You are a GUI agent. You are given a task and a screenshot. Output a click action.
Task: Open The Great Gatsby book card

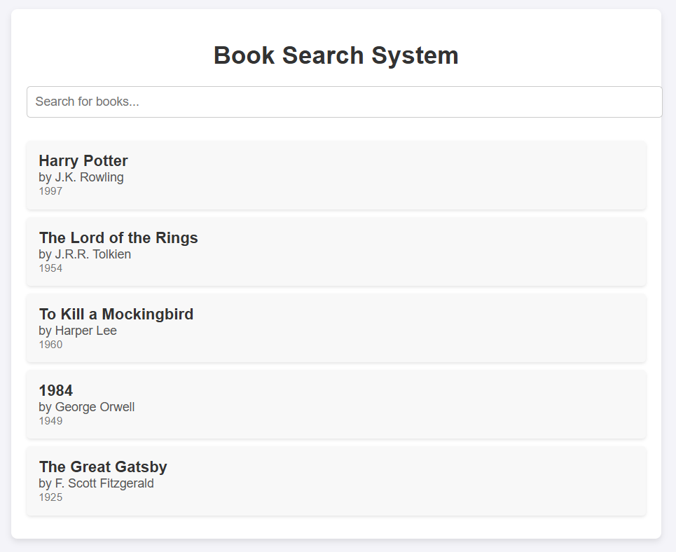pos(336,481)
